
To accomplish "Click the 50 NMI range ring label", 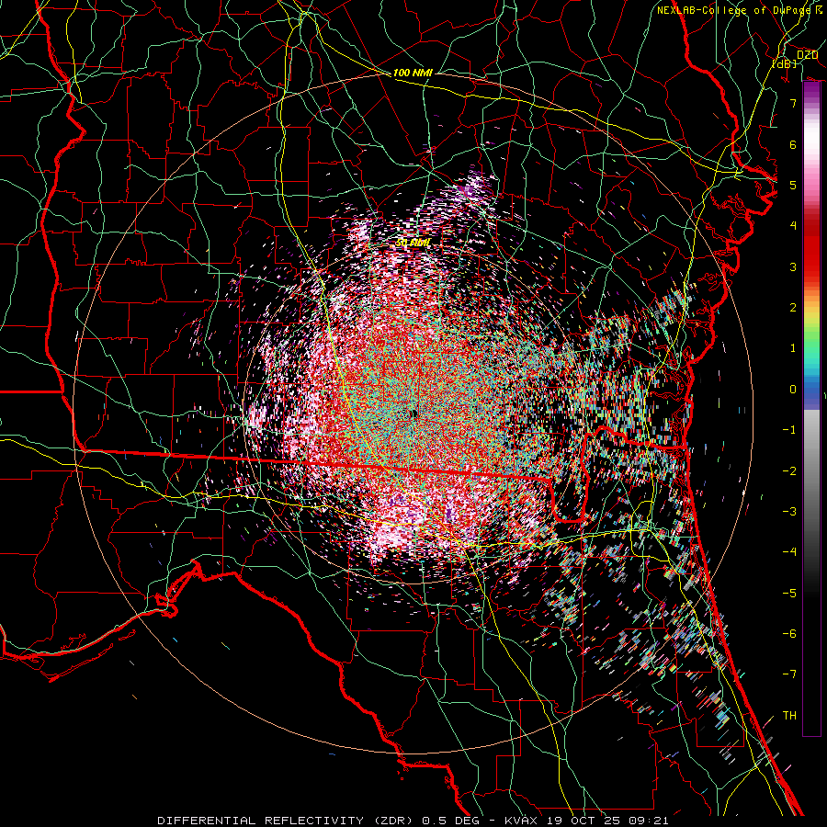I will coord(413,243).
